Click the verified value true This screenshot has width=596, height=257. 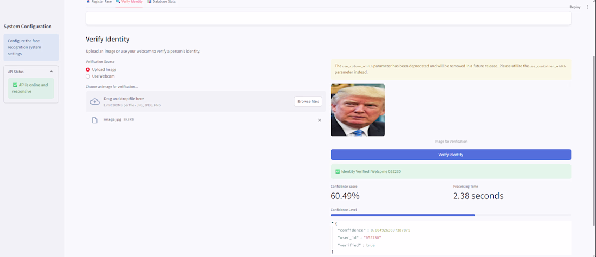(x=370, y=245)
